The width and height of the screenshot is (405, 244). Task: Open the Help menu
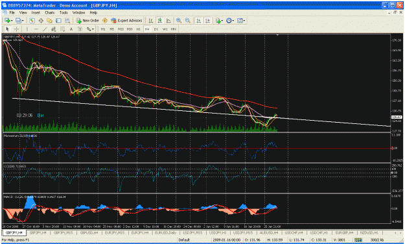[x=93, y=12]
